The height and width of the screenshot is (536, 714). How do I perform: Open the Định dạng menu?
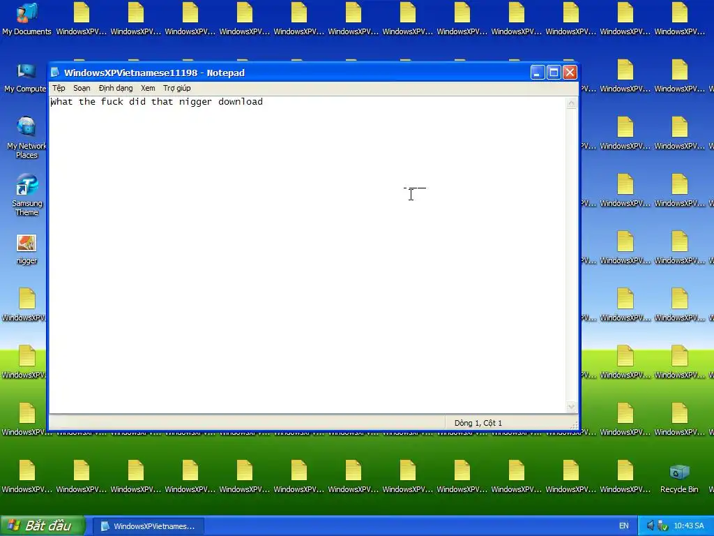[116, 88]
